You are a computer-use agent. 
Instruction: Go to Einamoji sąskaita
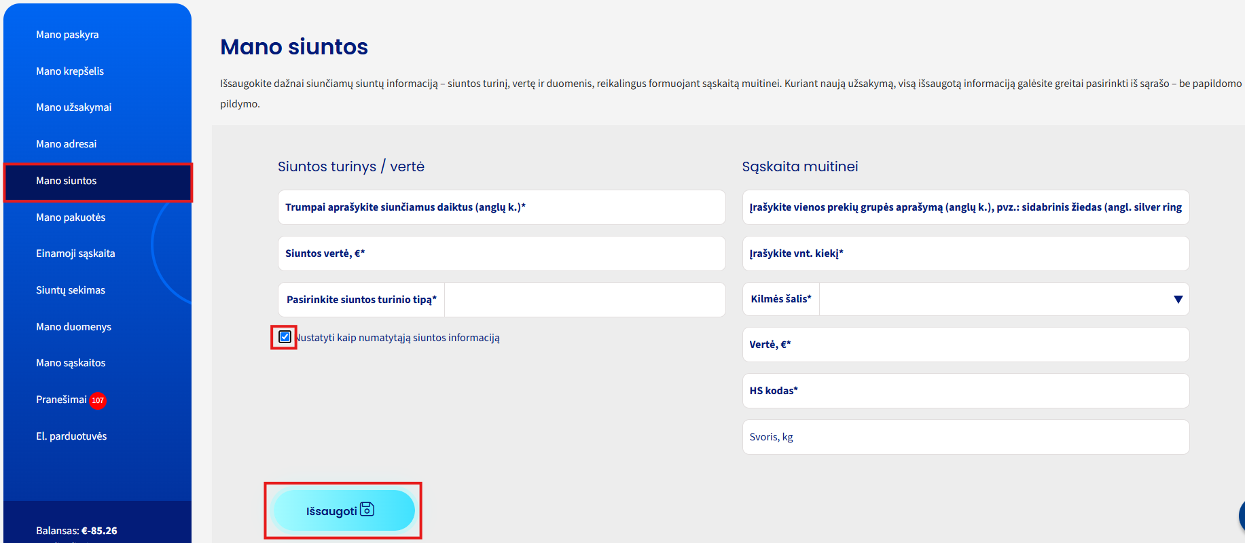click(x=75, y=253)
